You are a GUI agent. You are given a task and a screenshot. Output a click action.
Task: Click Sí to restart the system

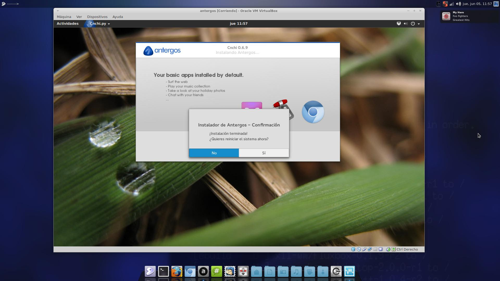[264, 153]
